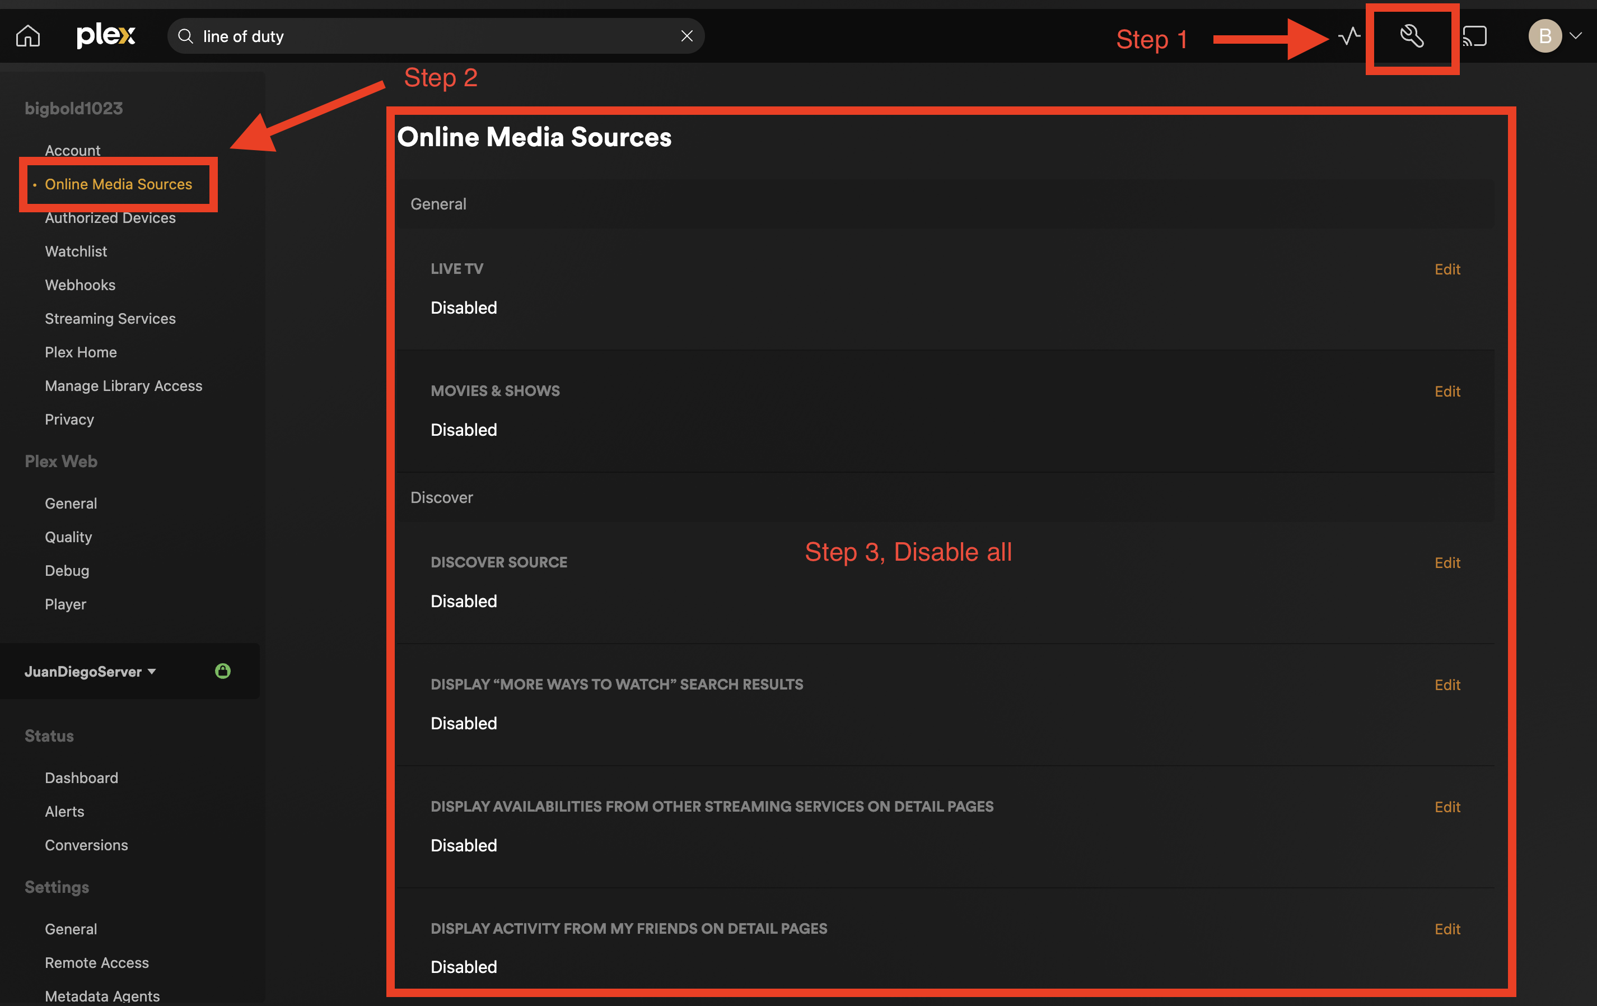Viewport: 1597px width, 1006px height.
Task: Expand the account menu chevron
Action: click(1576, 36)
